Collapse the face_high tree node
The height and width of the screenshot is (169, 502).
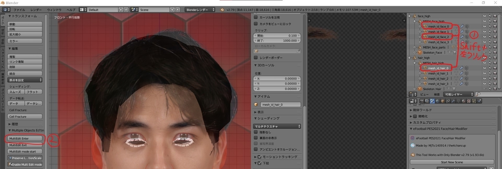pos(409,16)
